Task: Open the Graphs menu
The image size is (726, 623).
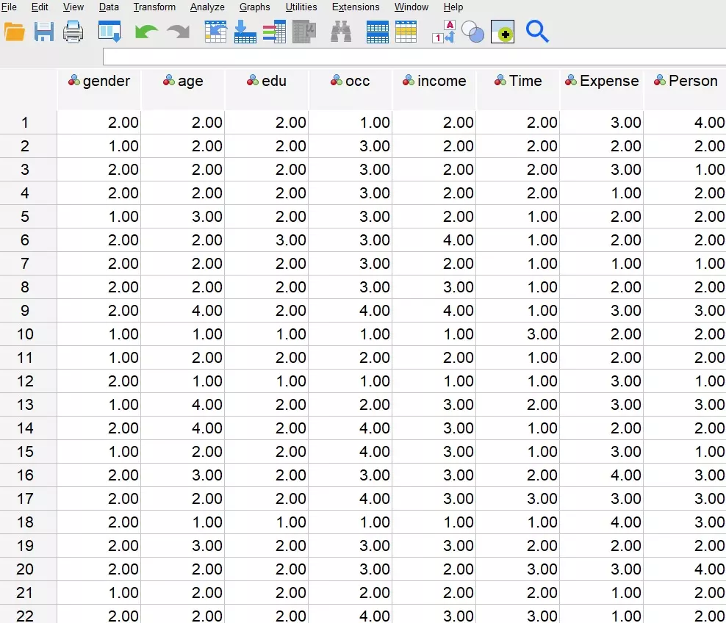Action: [255, 7]
